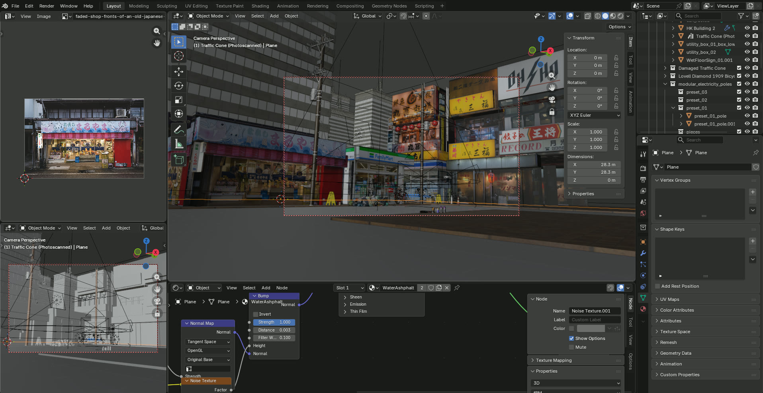Open the Edit menu in top bar

click(29, 6)
